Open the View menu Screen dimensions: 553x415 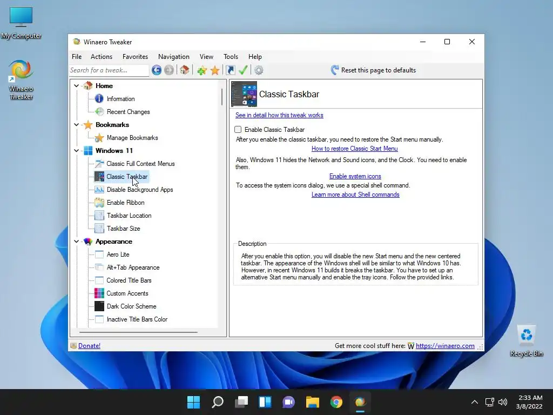206,56
